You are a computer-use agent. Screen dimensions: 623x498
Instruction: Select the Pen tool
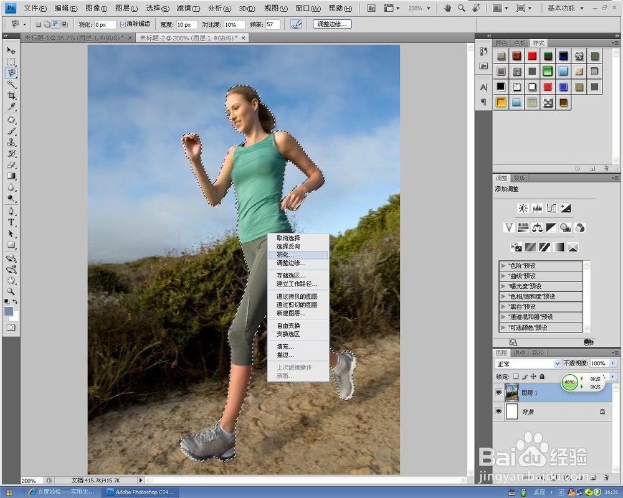pos(11,211)
